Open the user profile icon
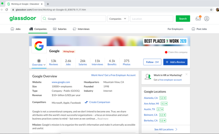The height and width of the screenshot is (134, 219). point(207,19)
